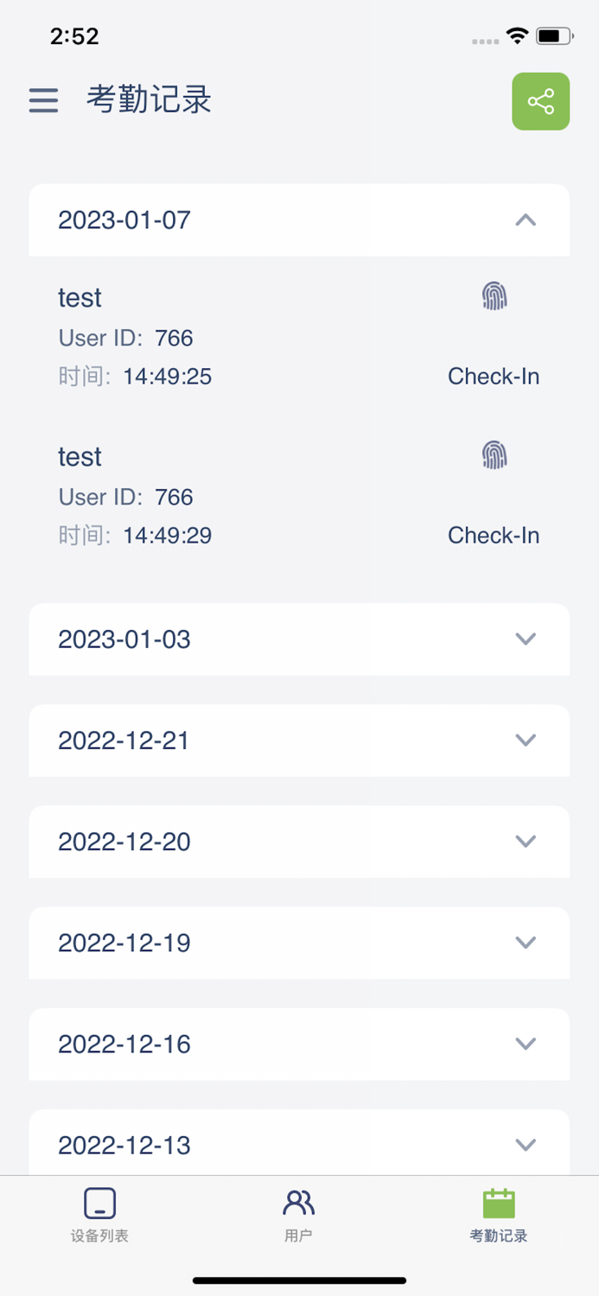Viewport: 599px width, 1296px height.
Task: Tap the User ID 766 text
Action: pyautogui.click(x=124, y=338)
